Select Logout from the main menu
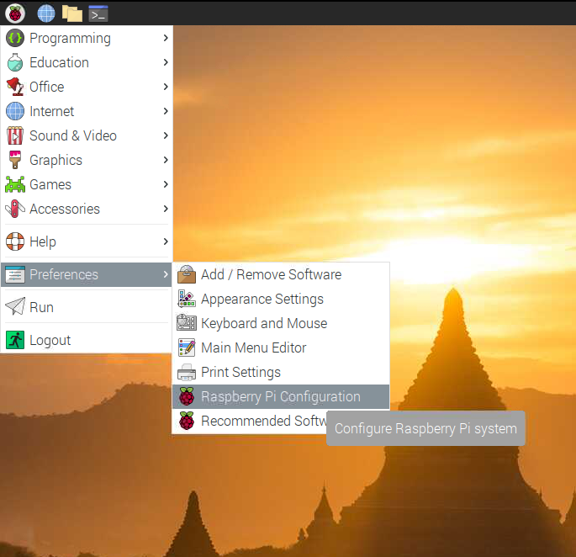The width and height of the screenshot is (576, 557). point(50,340)
